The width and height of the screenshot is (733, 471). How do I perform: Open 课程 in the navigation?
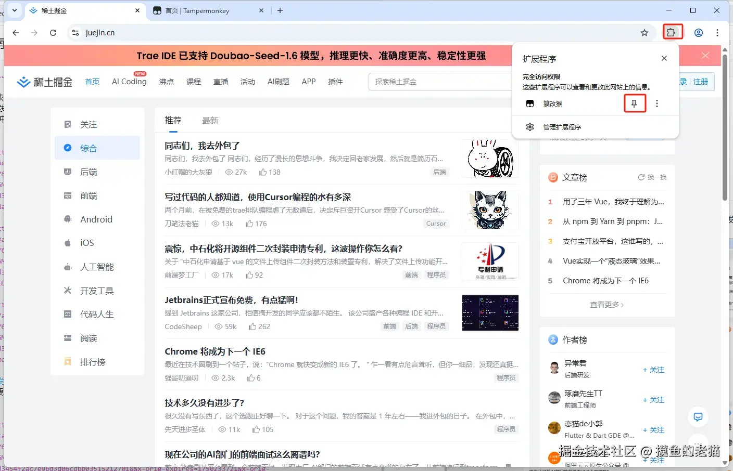194,82
